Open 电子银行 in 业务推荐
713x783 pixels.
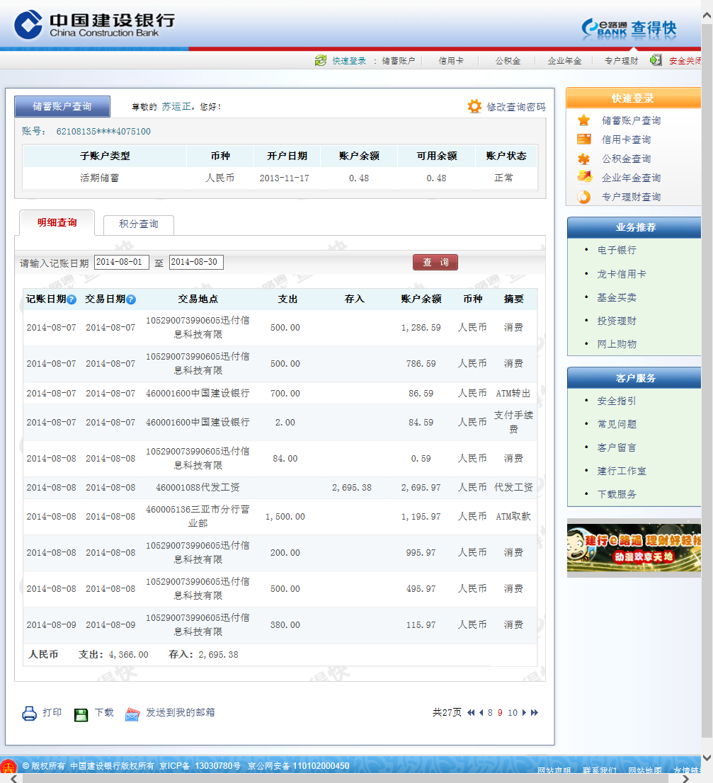point(617,250)
